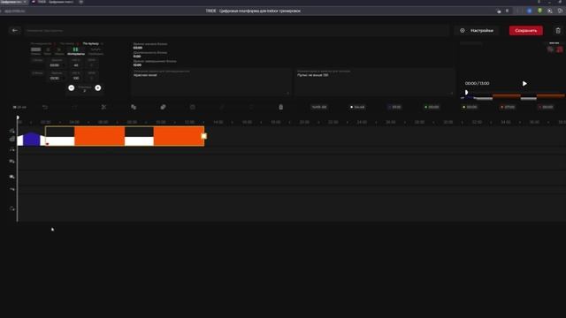566x318 pixels.
Task: Click the first browser tab
Action: point(14,2)
